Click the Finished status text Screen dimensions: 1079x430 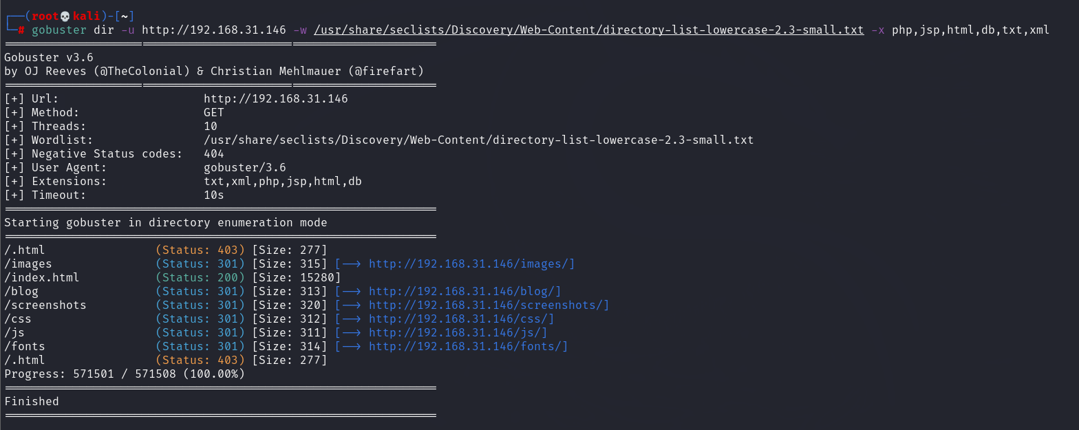(x=32, y=401)
